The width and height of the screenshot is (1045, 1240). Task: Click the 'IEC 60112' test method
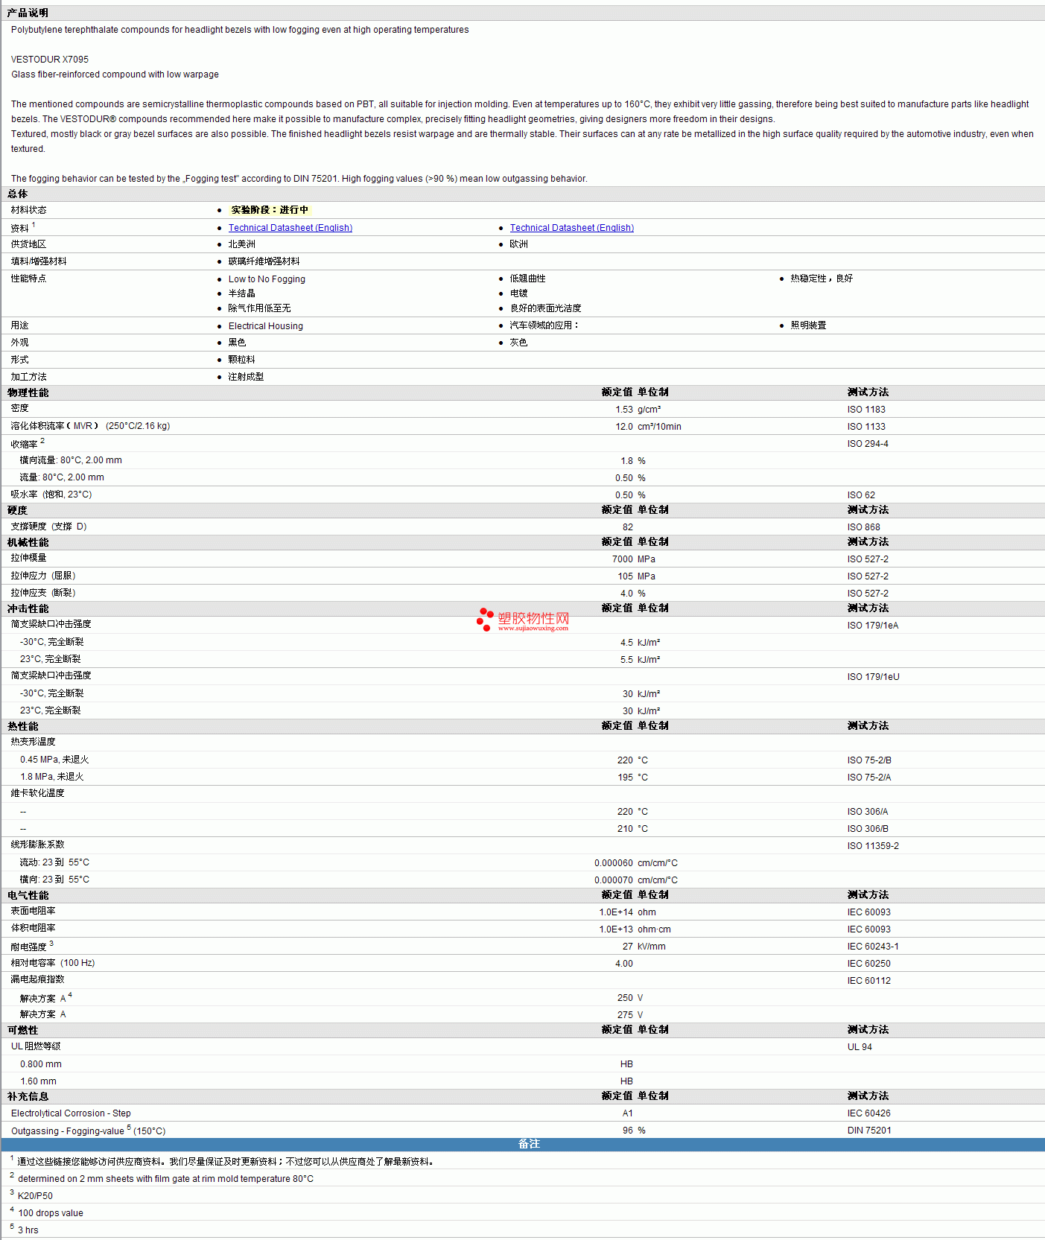pyautogui.click(x=869, y=981)
